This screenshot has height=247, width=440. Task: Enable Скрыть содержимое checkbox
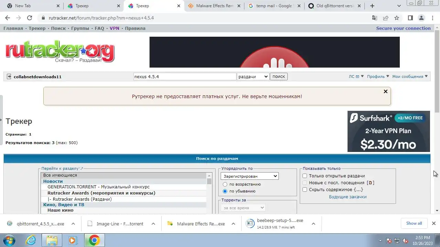pos(305,190)
